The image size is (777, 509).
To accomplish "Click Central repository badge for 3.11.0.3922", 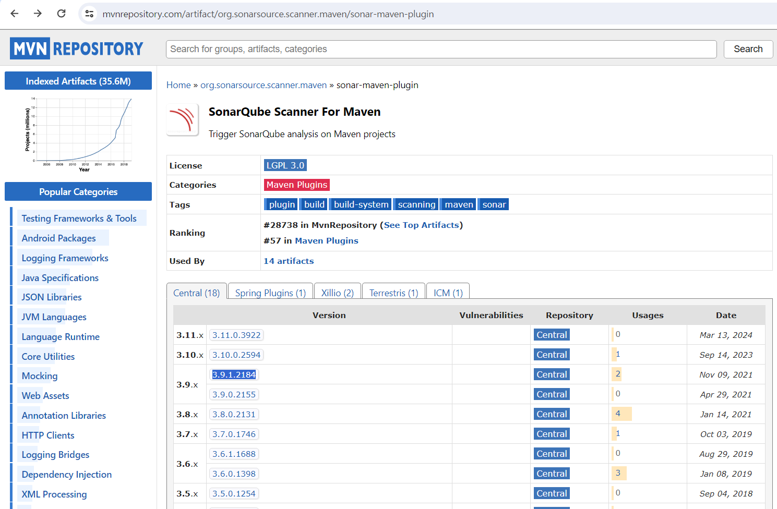I will point(552,335).
